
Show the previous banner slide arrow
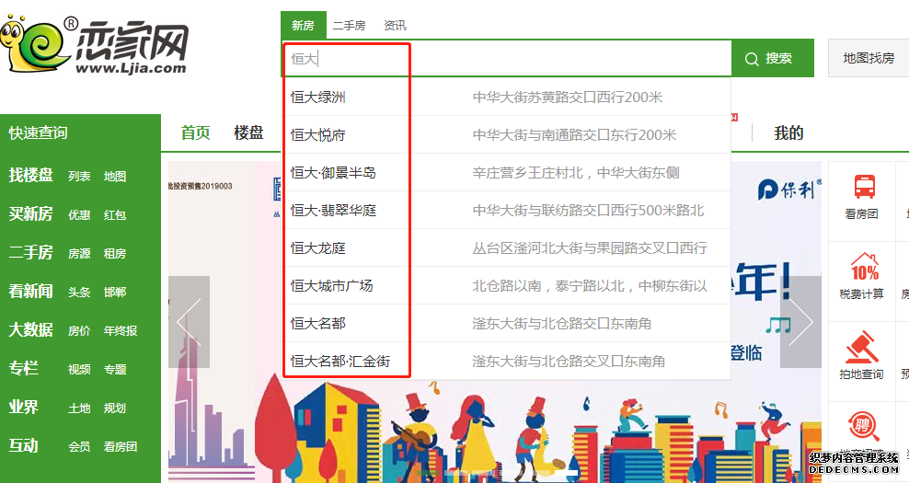[189, 322]
